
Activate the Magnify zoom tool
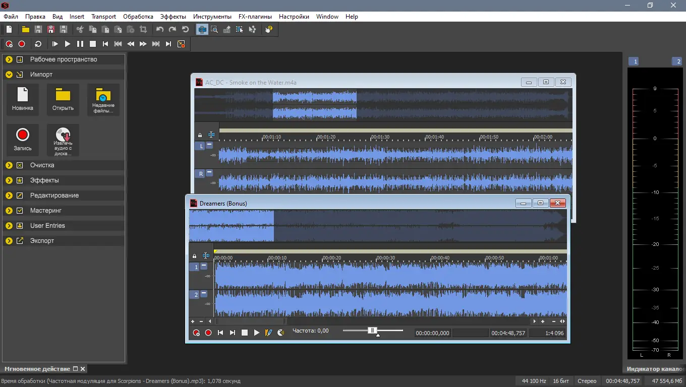click(215, 29)
